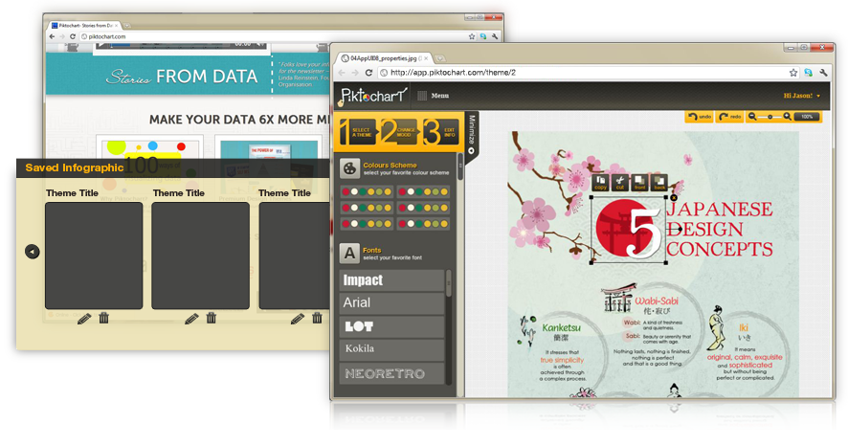Screen dimensions: 848x446
Task: Click the undo button in editor
Action: click(x=700, y=116)
